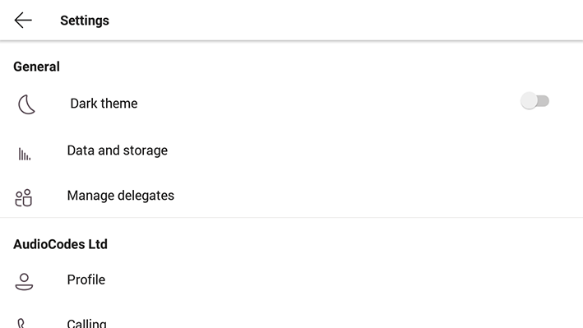This screenshot has height=328, width=583.
Task: Click the Calling phone icon
Action: [21, 323]
